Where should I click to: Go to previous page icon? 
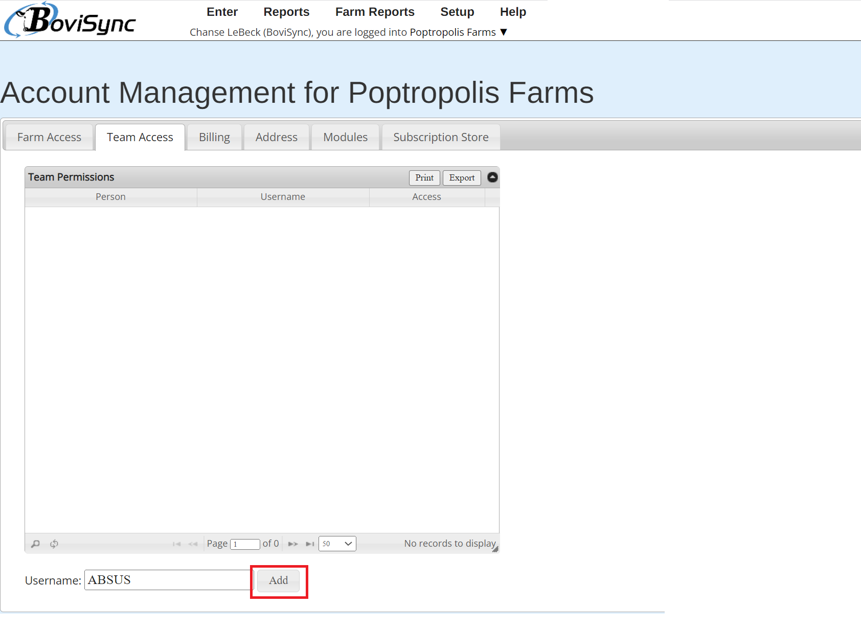click(193, 544)
